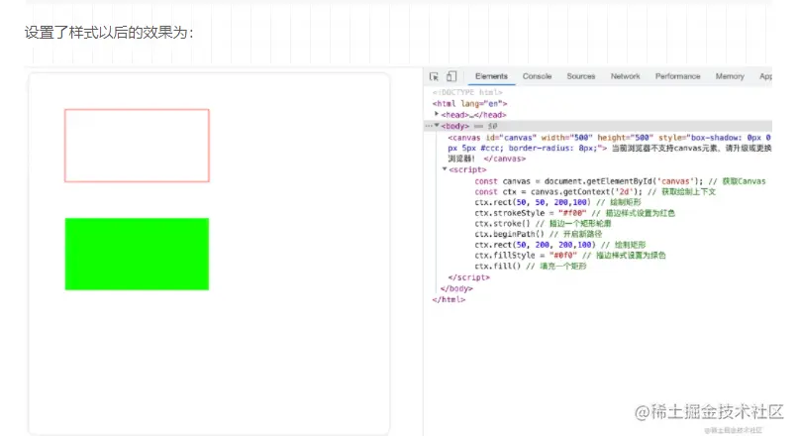The height and width of the screenshot is (436, 799).
Task: Collapse the script node triangle
Action: pyautogui.click(x=445, y=168)
